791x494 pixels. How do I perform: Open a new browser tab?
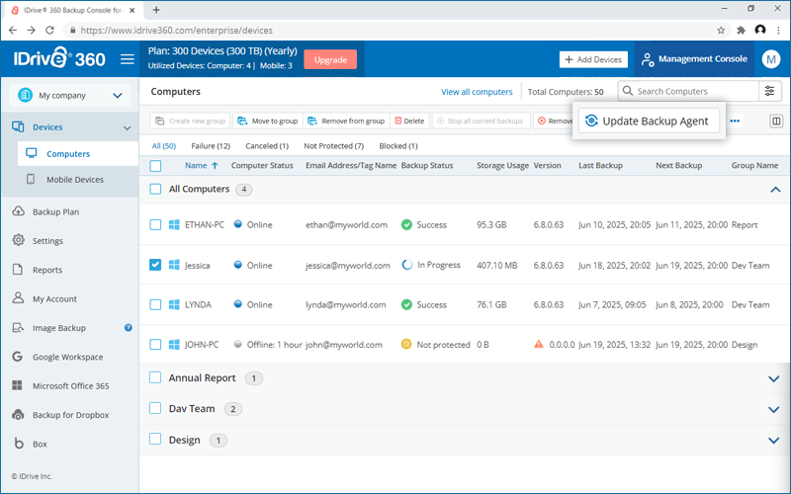156,10
